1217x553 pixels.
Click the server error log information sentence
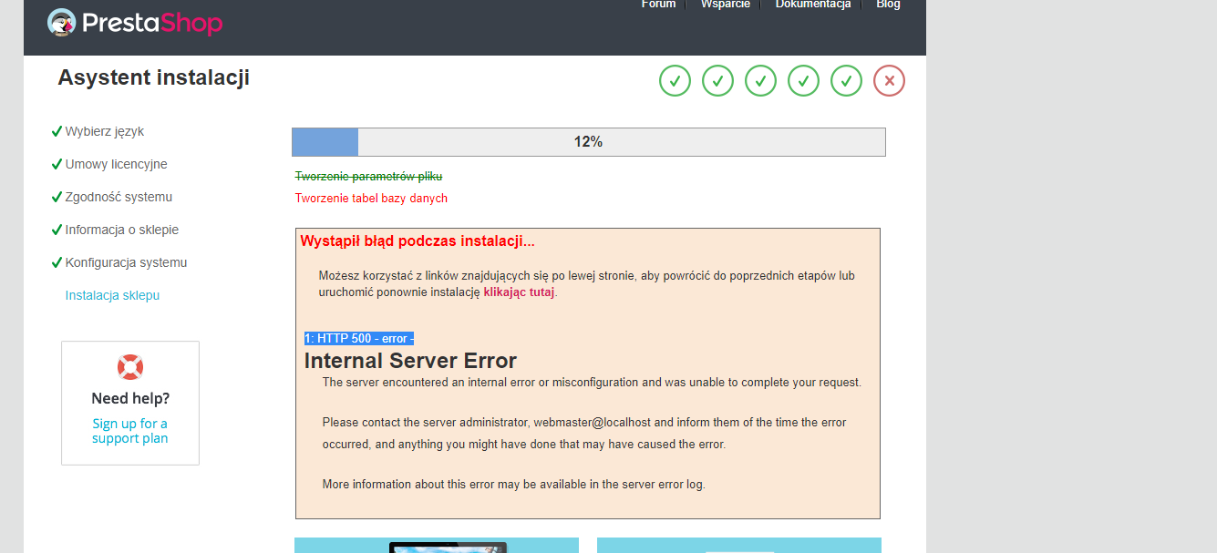coord(513,485)
